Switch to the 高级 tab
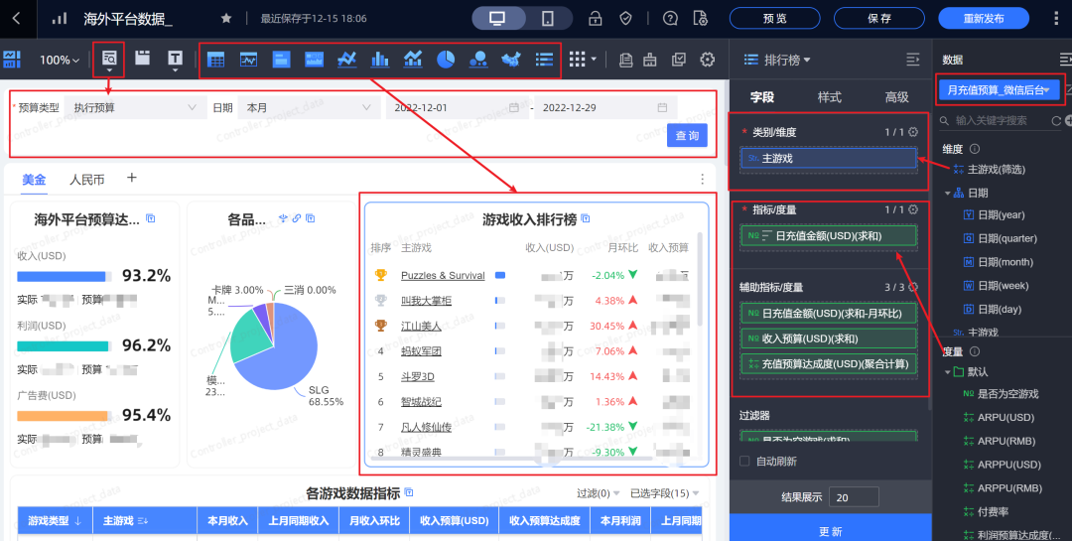The image size is (1072, 541). 897,97
